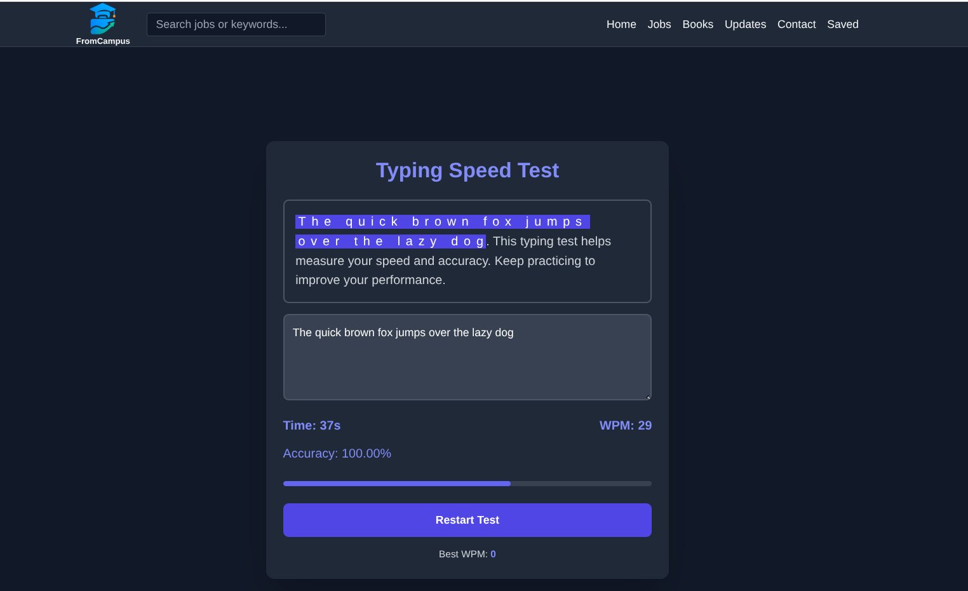Click the Accuracy: 100.00% label
The height and width of the screenshot is (591, 968).
point(337,453)
